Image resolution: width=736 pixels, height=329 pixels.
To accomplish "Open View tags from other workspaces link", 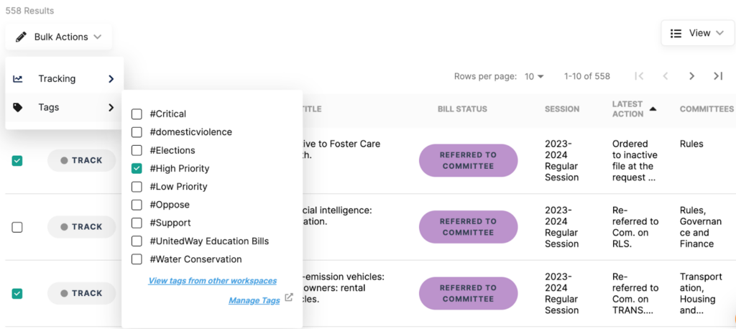I will (x=212, y=281).
